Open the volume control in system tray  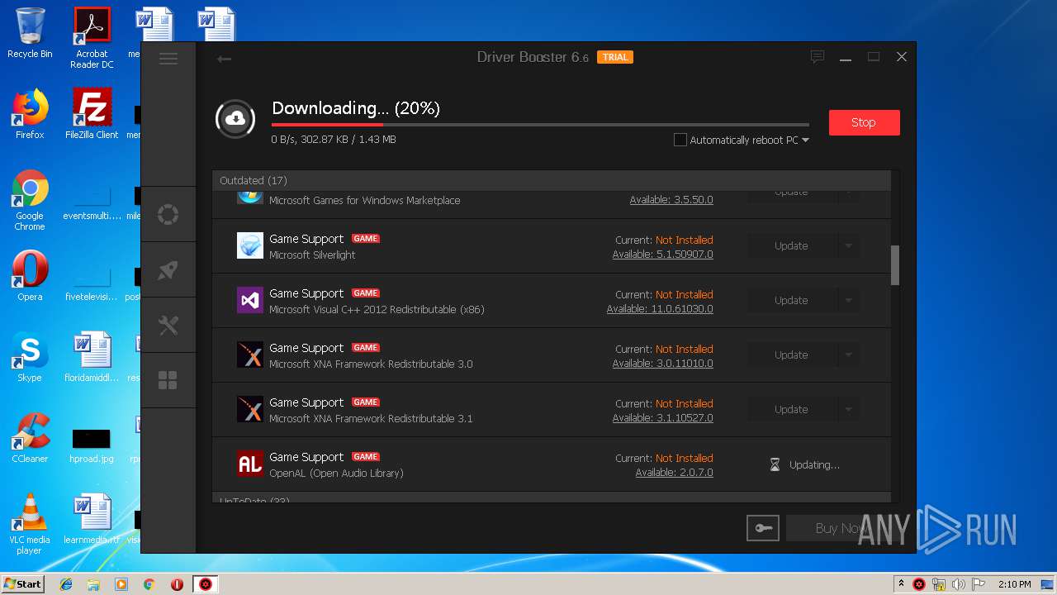[958, 584]
